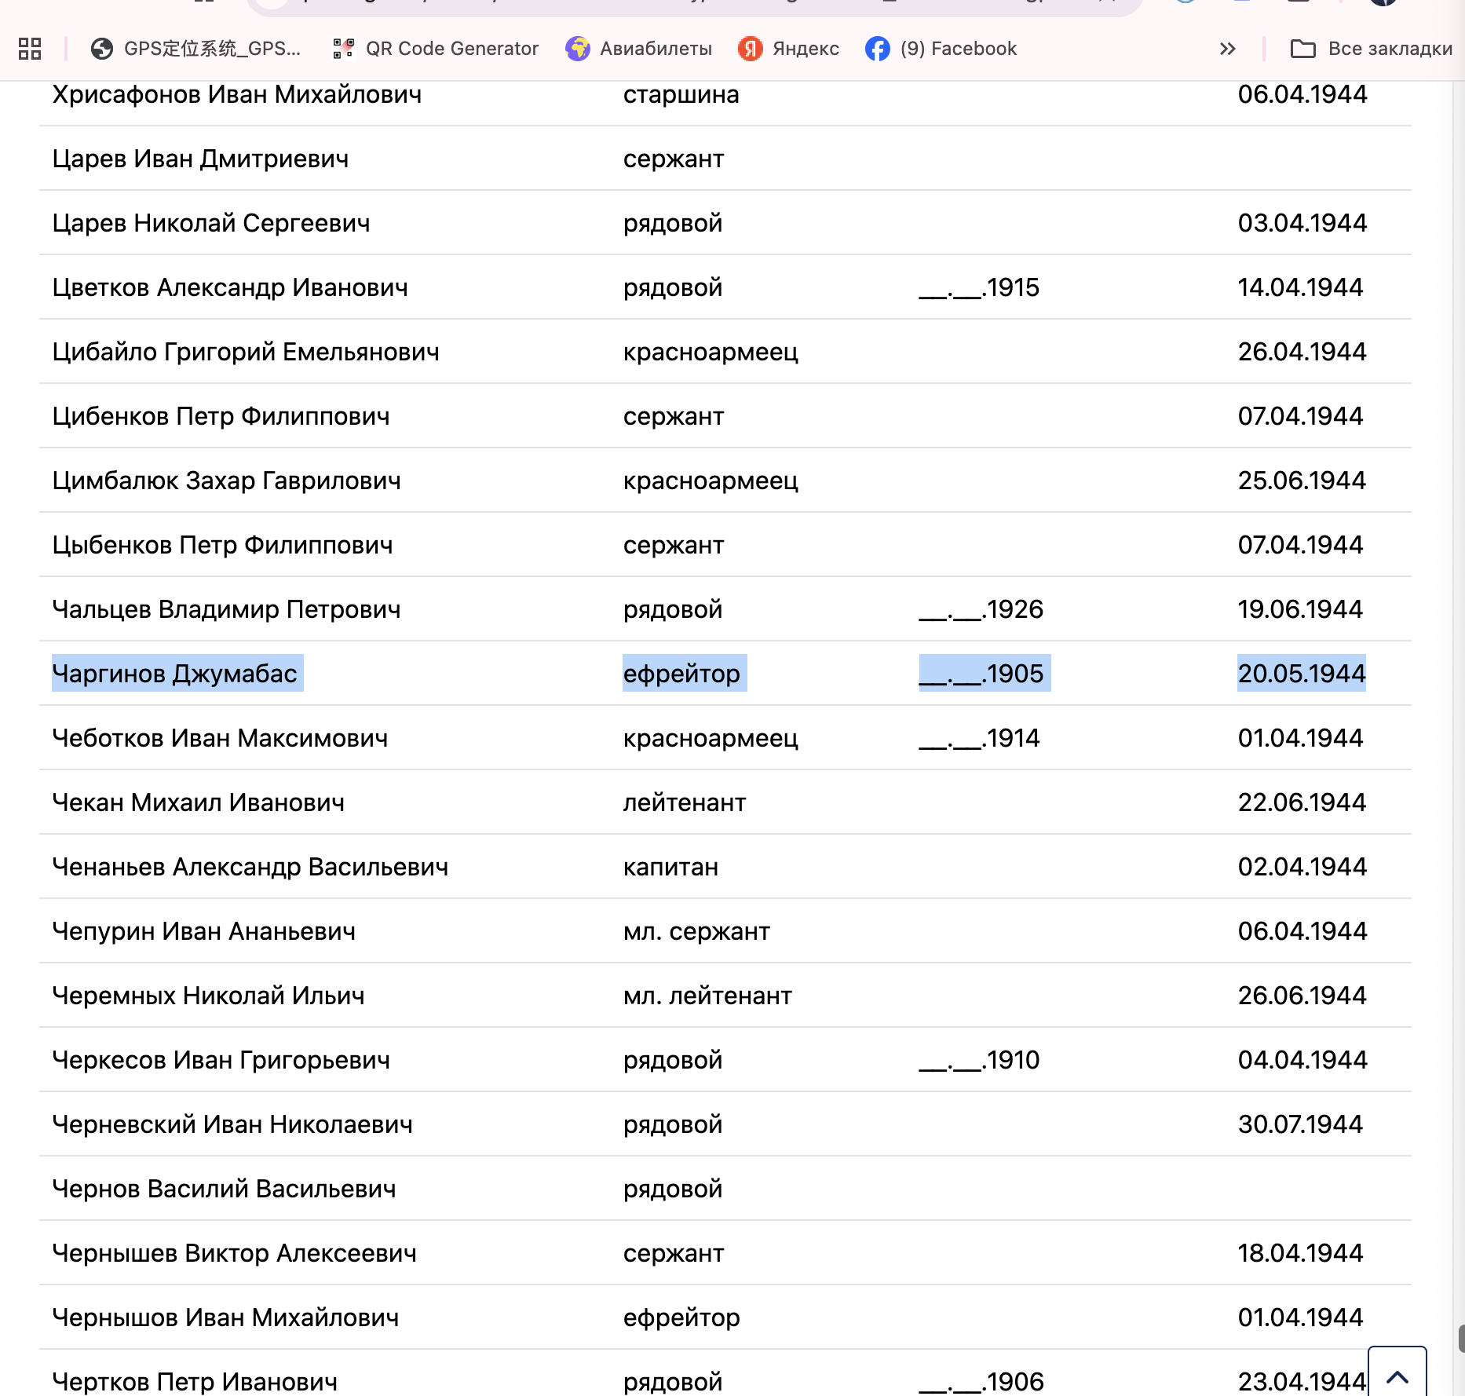Screen dimensions: 1465x1396
Task: Click the date 03.04.1944 in Царев Николай row
Action: pyautogui.click(x=1302, y=223)
